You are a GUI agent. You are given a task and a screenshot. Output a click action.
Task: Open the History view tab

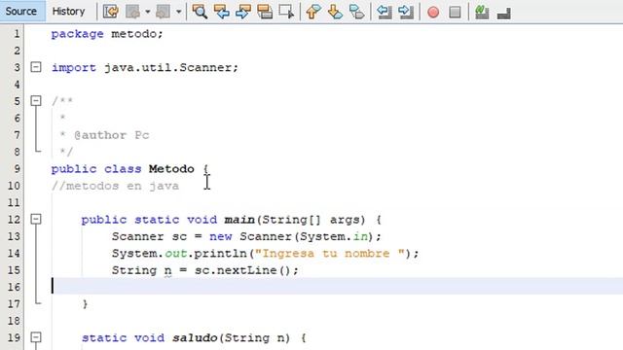pyautogui.click(x=68, y=11)
